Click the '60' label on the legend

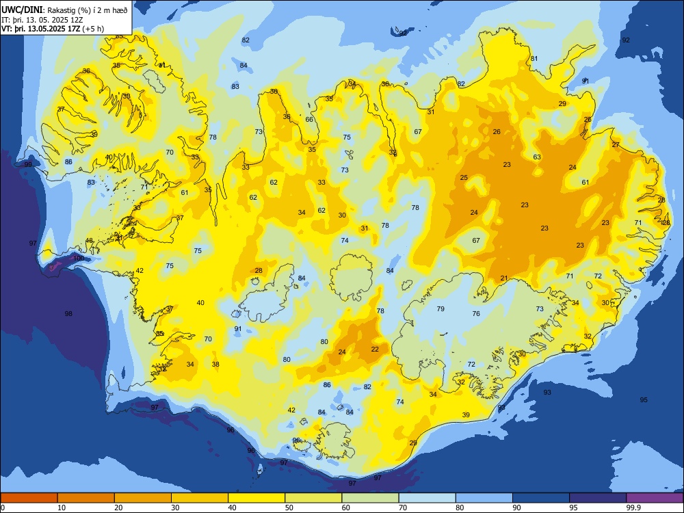pyautogui.click(x=346, y=508)
